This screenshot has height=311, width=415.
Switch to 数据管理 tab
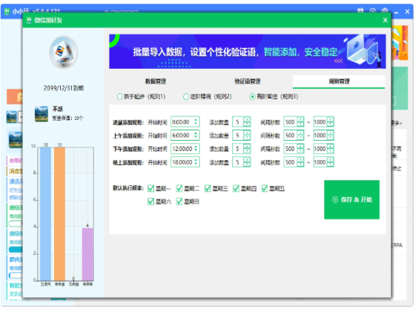click(156, 81)
